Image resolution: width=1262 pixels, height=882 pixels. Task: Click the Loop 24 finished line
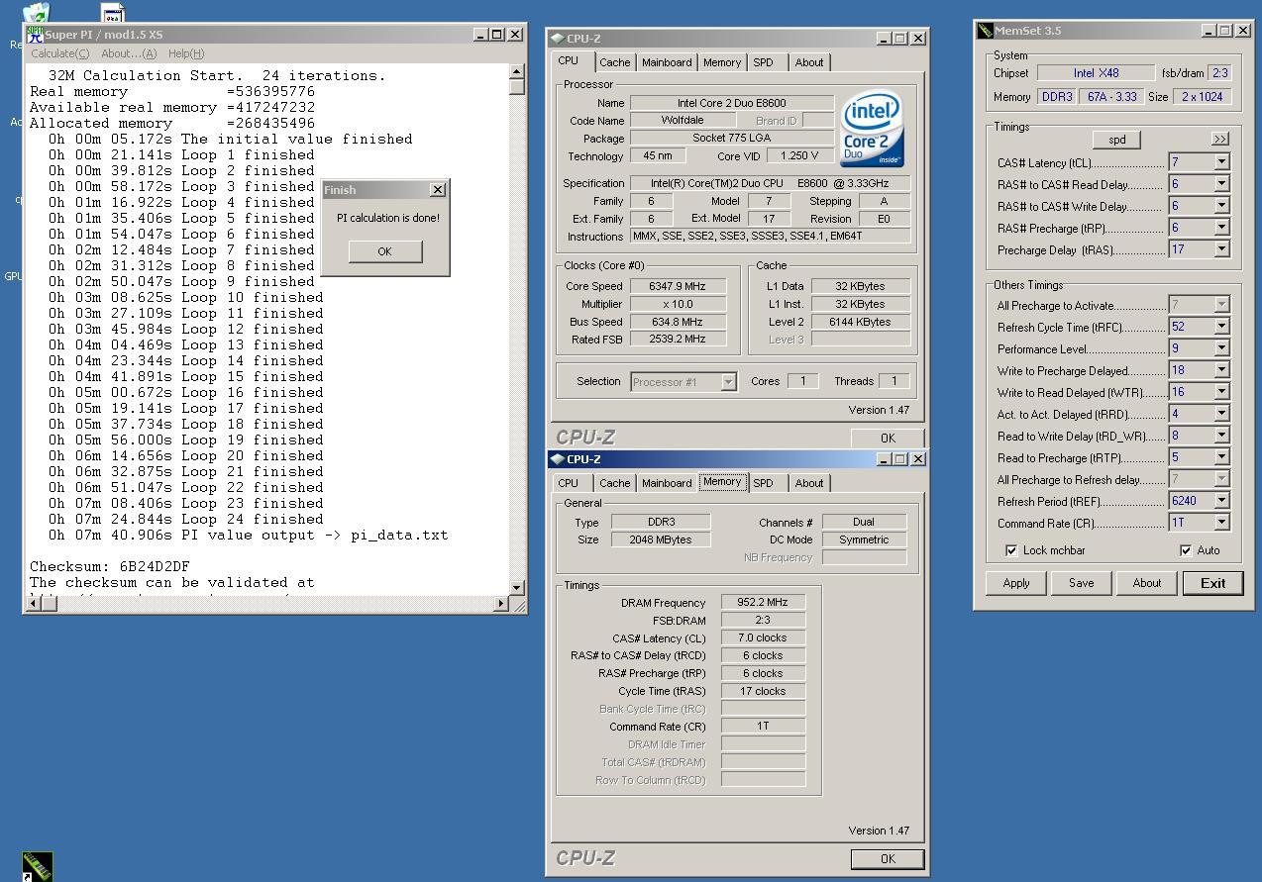pos(186,520)
